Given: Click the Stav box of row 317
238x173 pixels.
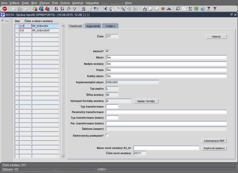Looking at the screenshot, I should click(17, 26).
